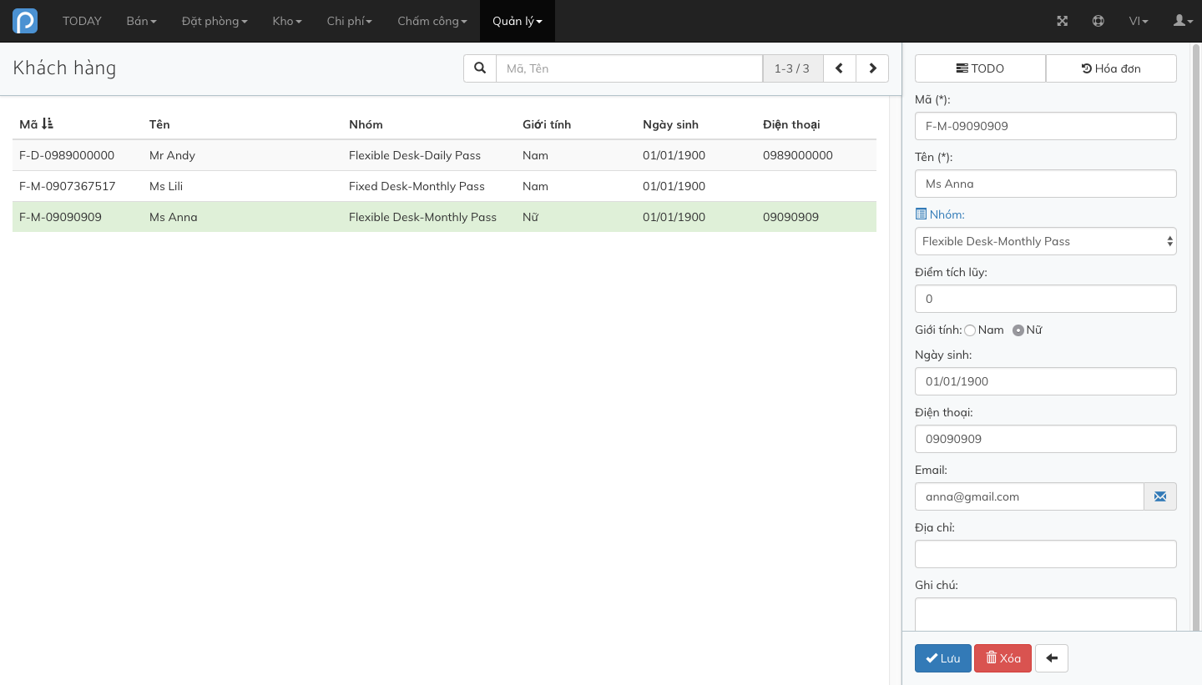Image resolution: width=1202 pixels, height=685 pixels.
Task: Select the Nữ gender radio button
Action: pyautogui.click(x=1018, y=330)
